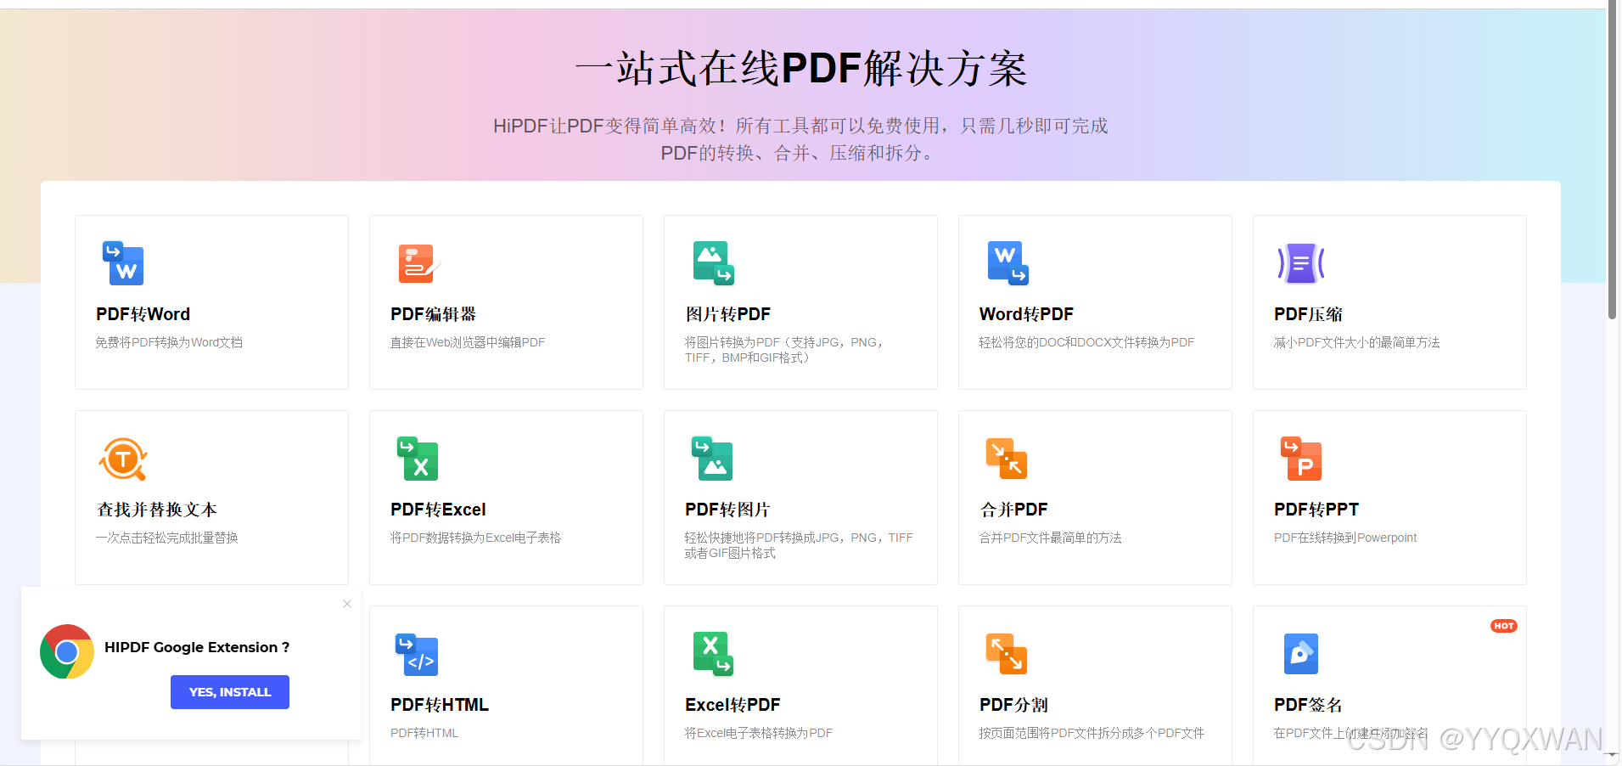Screen dimensions: 1622x766
Task: Click the 合并PDF orange merge icon
Action: (x=1007, y=459)
